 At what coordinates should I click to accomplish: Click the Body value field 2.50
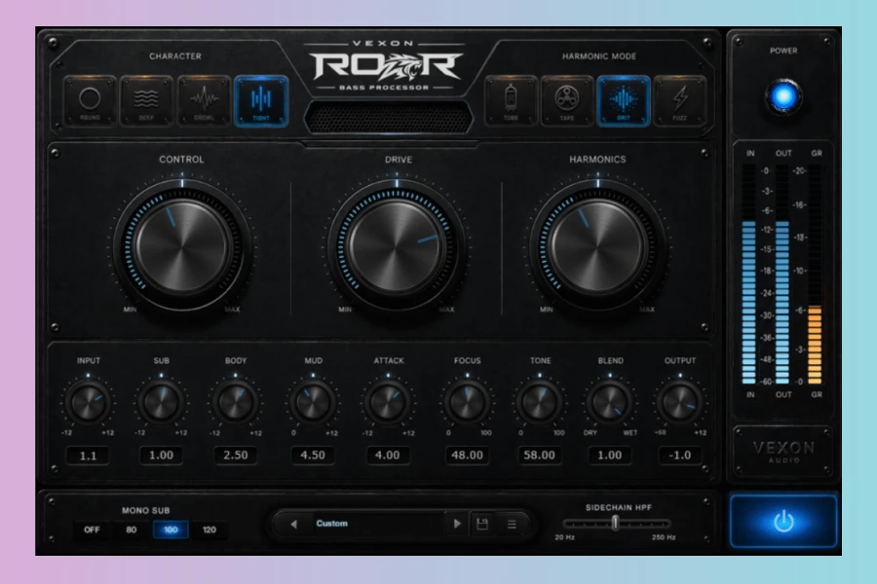point(236,456)
